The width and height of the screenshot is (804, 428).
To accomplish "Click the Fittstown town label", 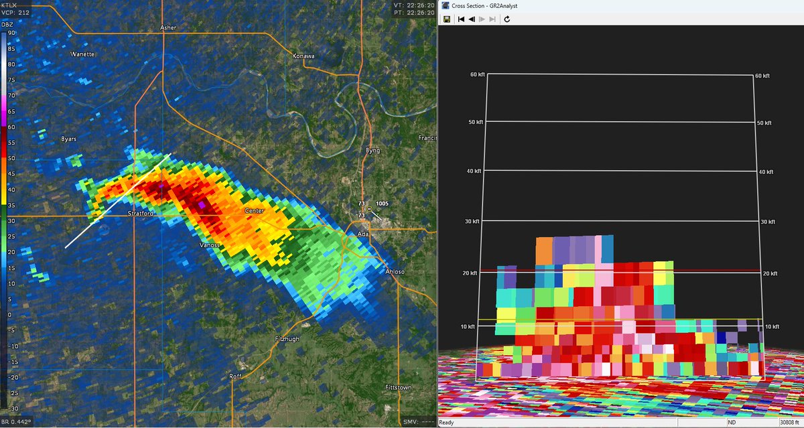I will pos(400,388).
